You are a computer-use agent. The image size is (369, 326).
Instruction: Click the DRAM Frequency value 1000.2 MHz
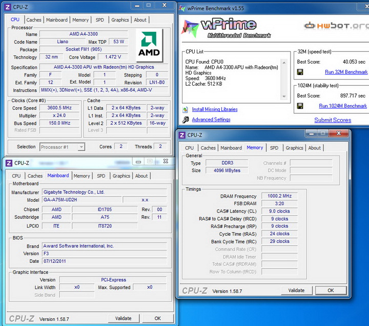[279, 196]
